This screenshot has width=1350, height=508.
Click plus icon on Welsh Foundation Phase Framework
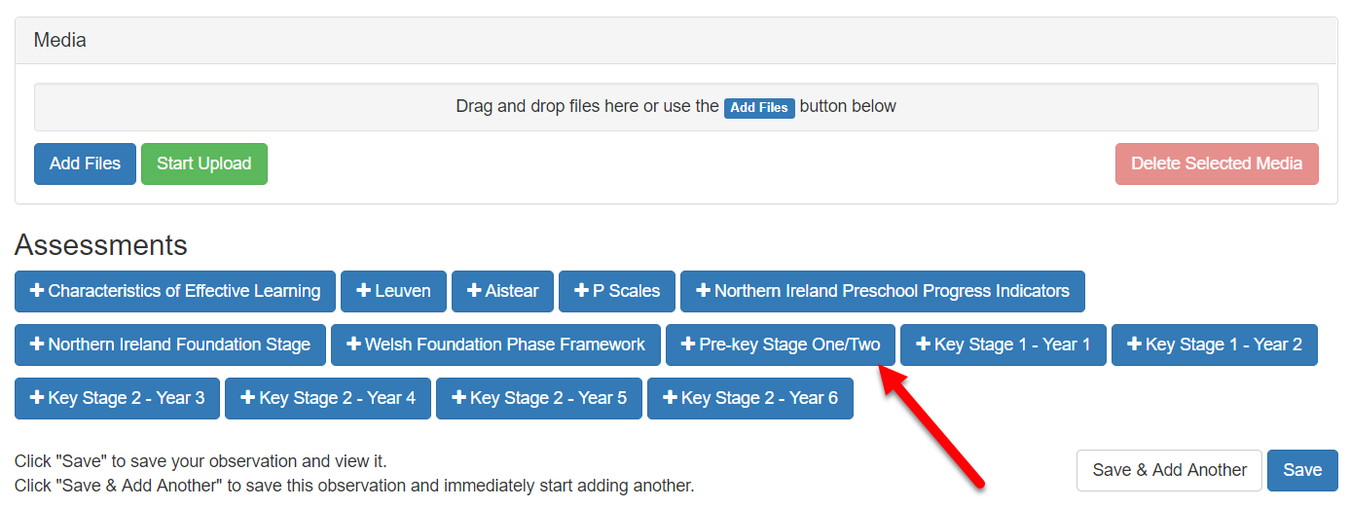click(354, 345)
